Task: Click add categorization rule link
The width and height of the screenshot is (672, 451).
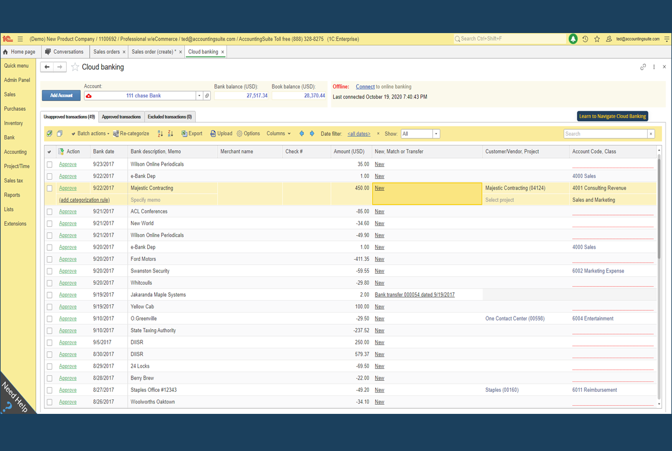Action: (x=85, y=200)
